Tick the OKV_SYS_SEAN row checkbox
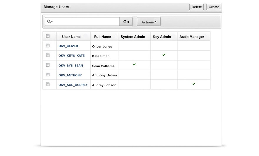Viewport: 259px width, 156px height. point(48,65)
